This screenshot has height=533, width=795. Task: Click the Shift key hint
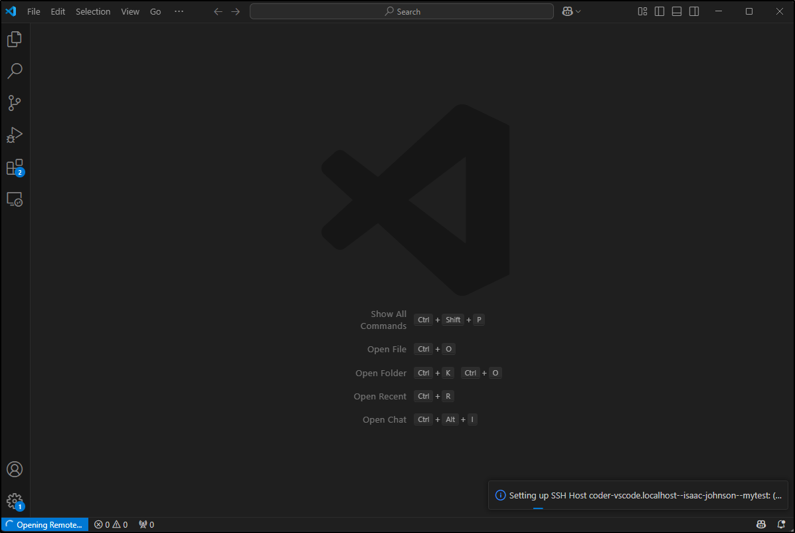(453, 320)
